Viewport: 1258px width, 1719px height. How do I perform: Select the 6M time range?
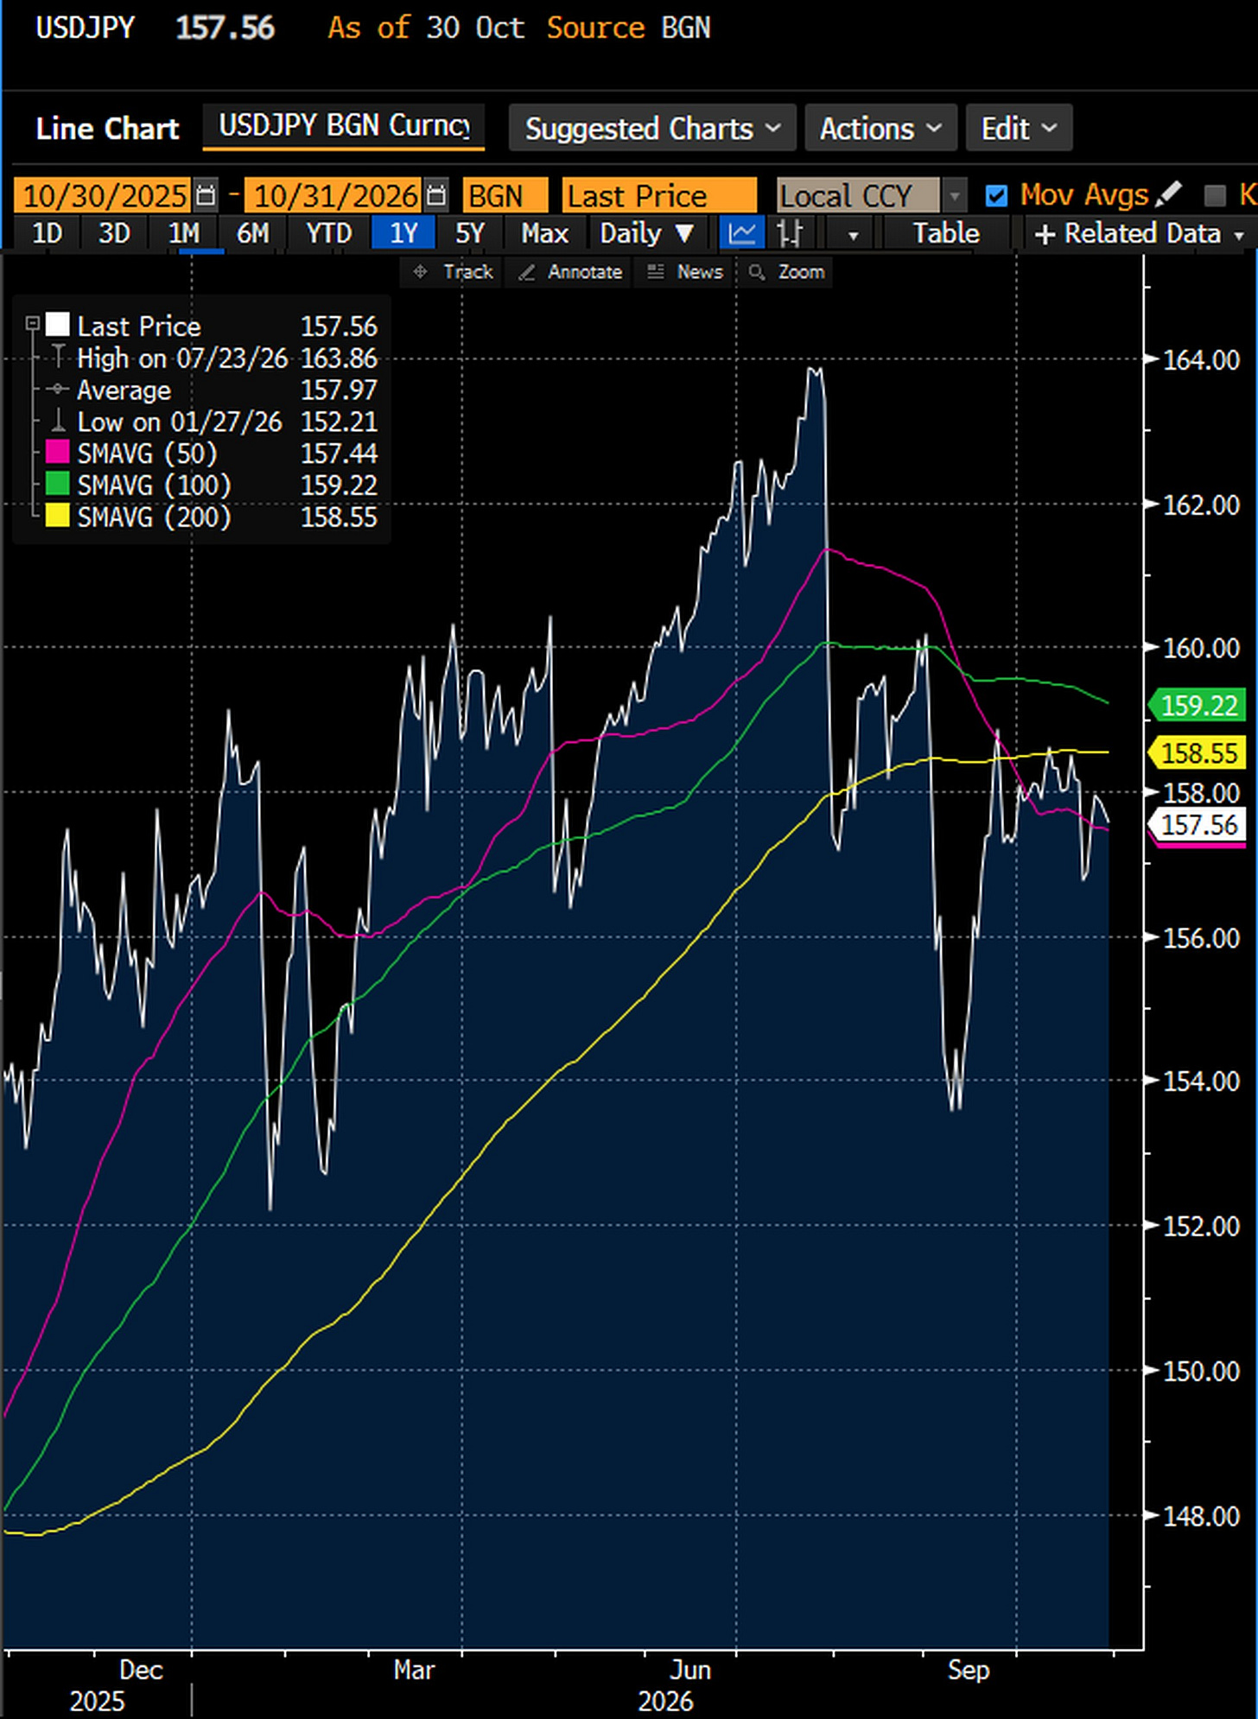click(253, 234)
